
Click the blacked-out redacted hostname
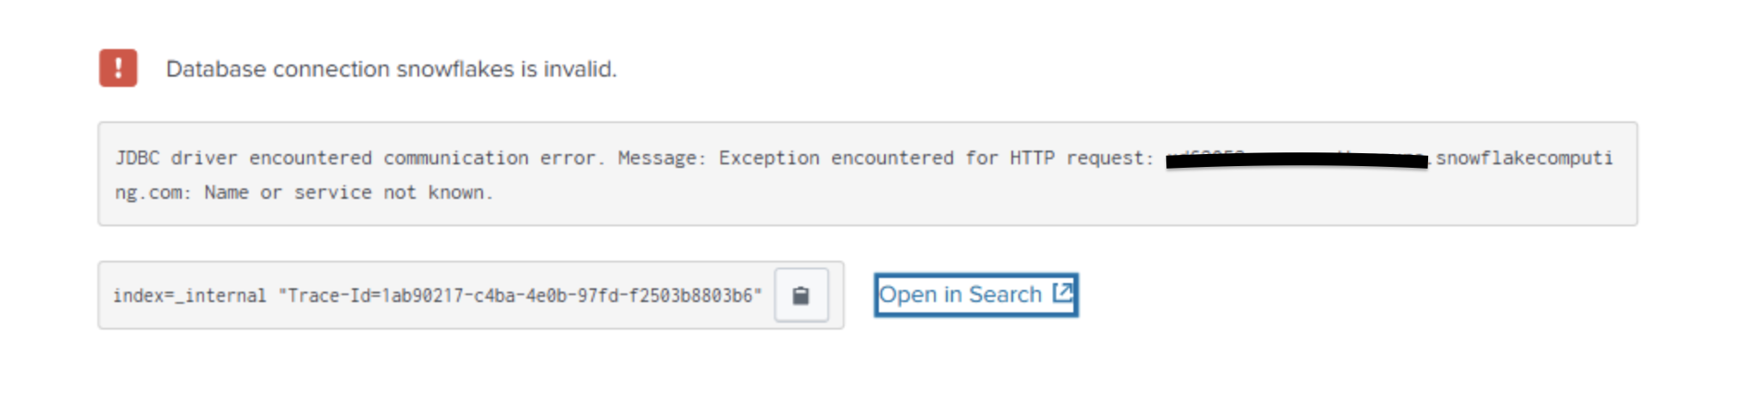click(x=1296, y=159)
